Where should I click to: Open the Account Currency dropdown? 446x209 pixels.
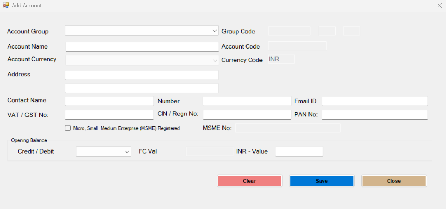[214, 60]
